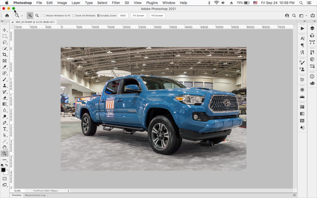This screenshot has height=198, width=317.
Task: Select the Timeline tab
Action: click(17, 195)
